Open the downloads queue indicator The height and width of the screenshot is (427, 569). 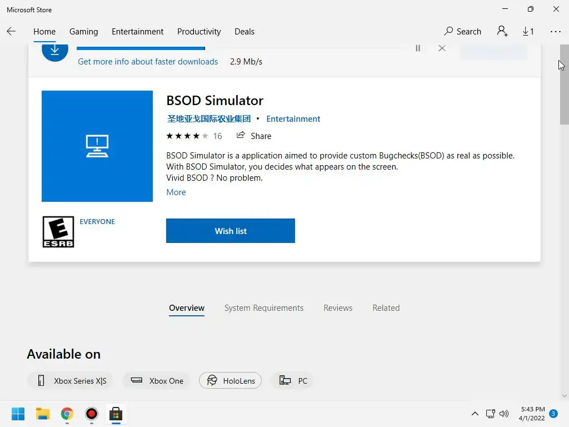point(528,32)
